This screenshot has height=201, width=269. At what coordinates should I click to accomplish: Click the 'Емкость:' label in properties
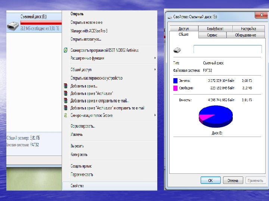[x=185, y=100]
